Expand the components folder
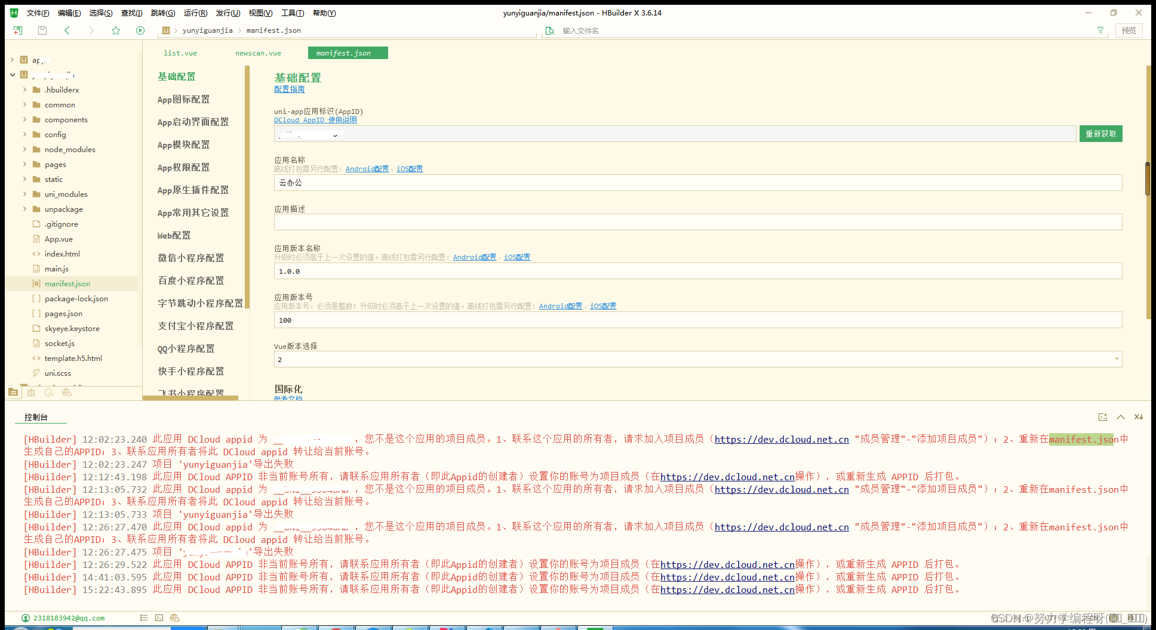 pos(24,119)
